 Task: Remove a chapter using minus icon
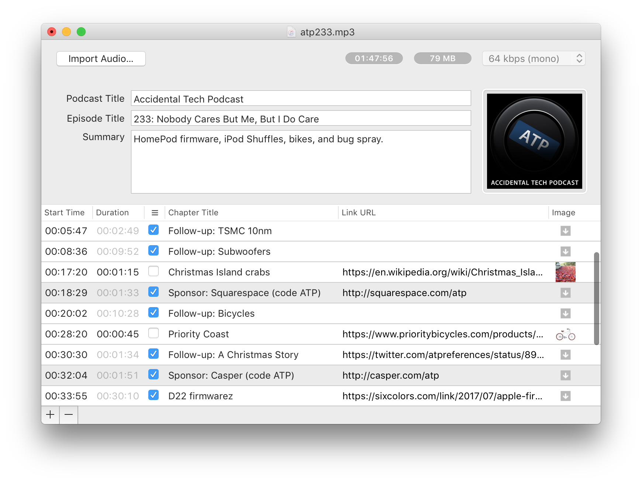click(x=69, y=414)
